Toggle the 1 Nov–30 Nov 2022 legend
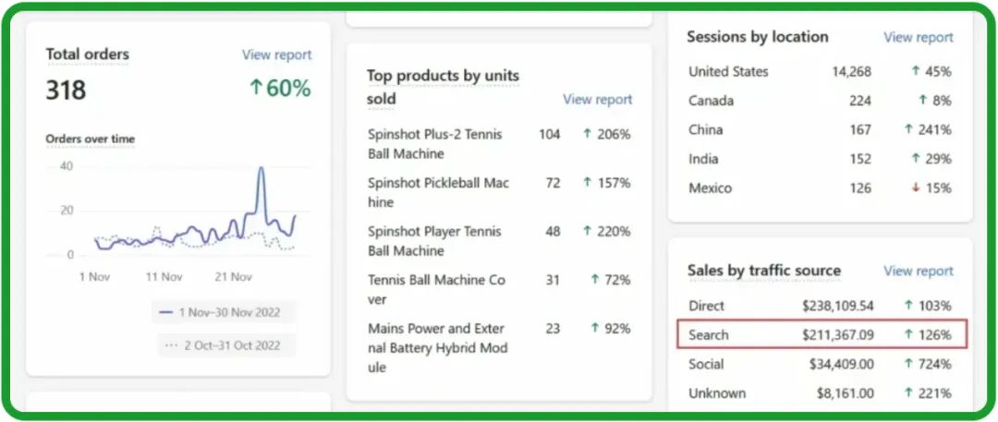Screen dimensions: 998x422 223,312
